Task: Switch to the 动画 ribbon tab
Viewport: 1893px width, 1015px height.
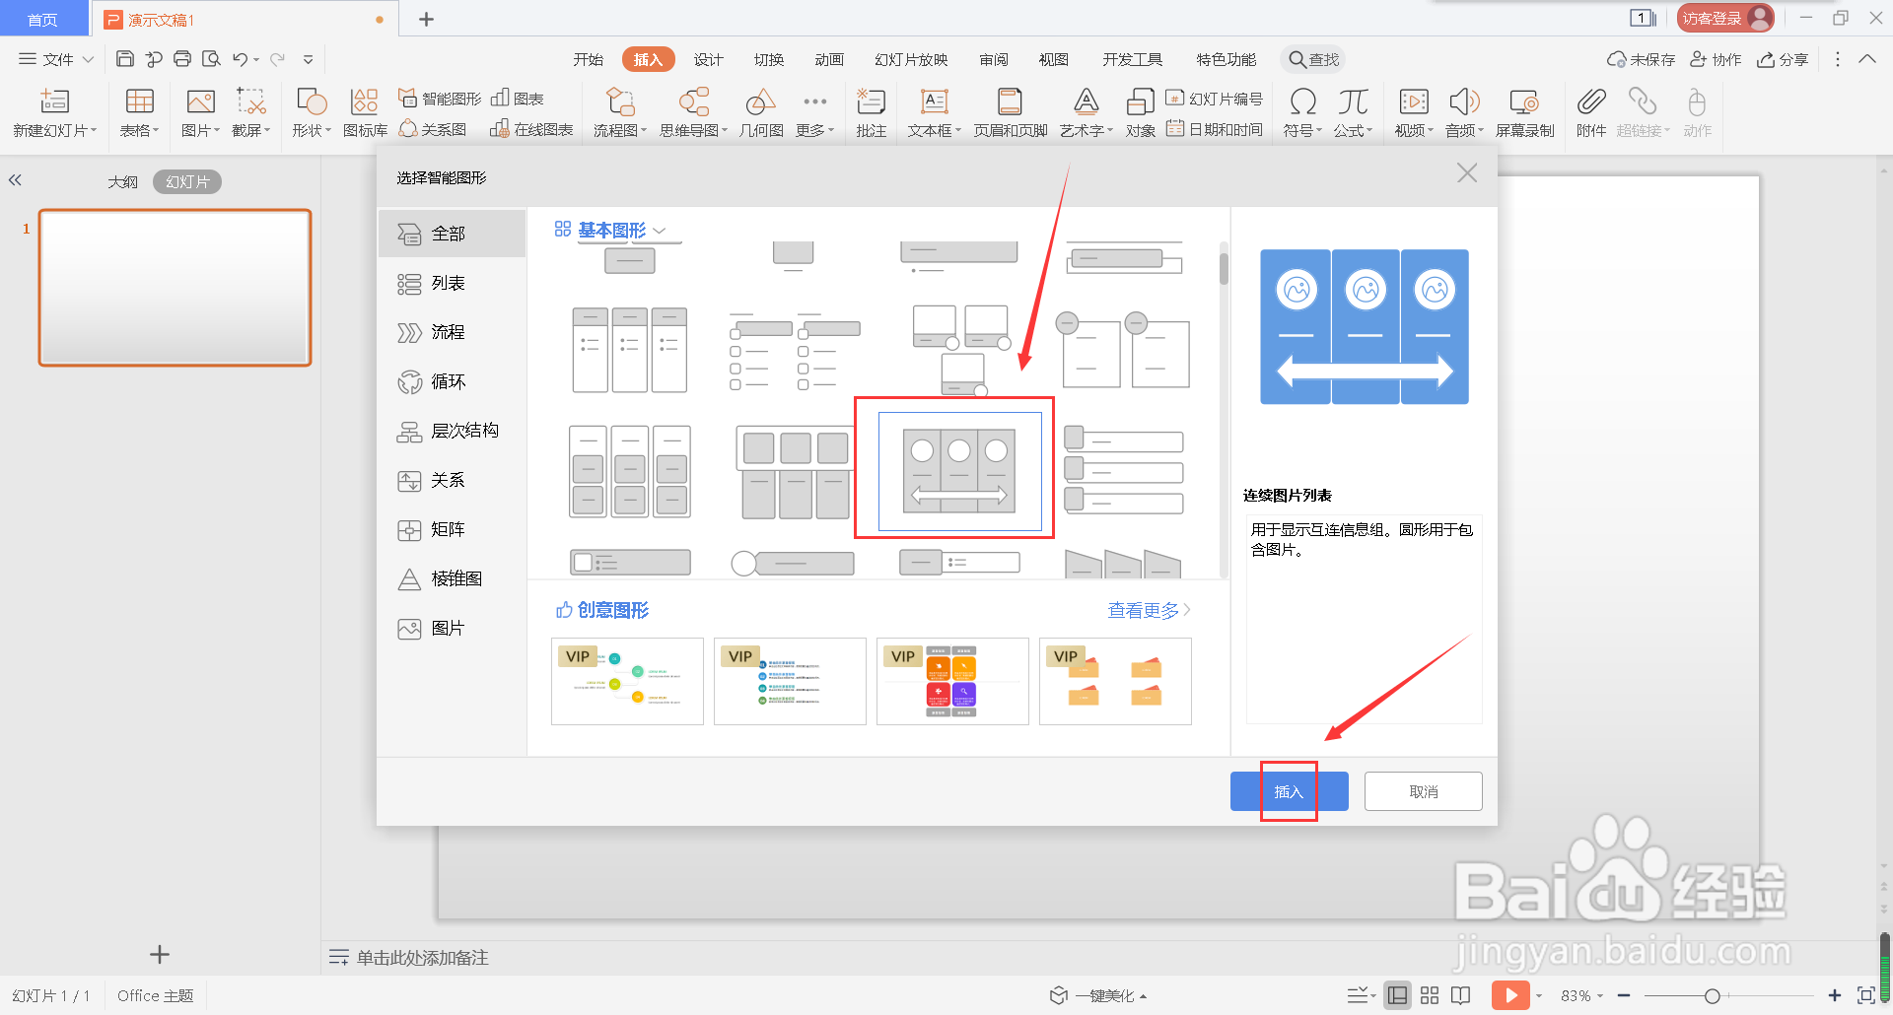Action: click(x=829, y=59)
